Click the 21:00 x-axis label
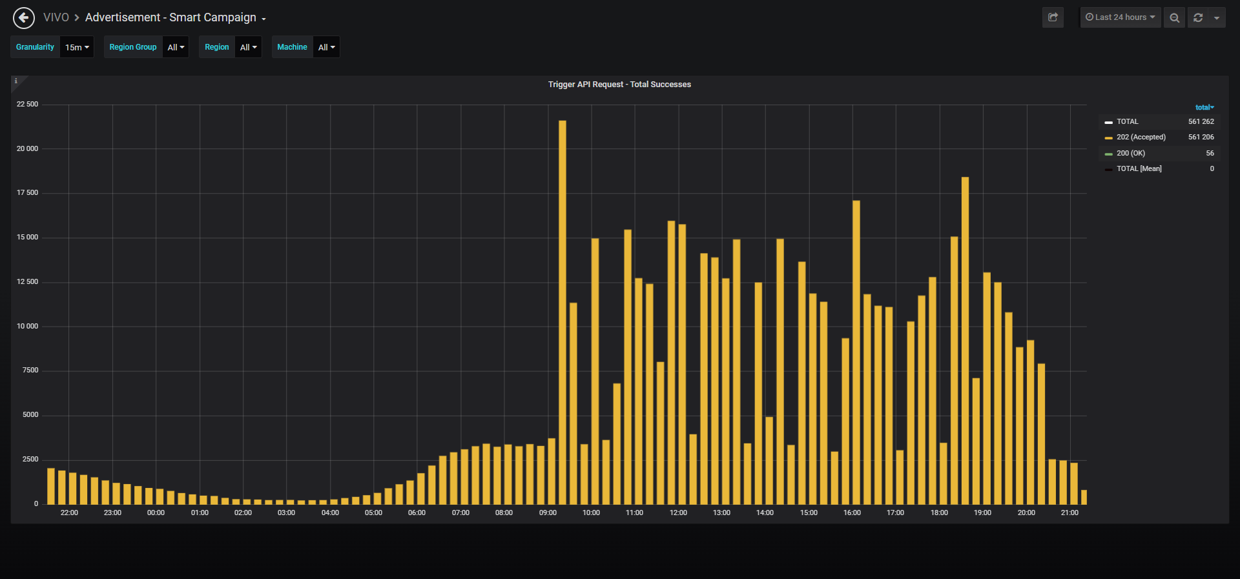 click(x=1069, y=513)
